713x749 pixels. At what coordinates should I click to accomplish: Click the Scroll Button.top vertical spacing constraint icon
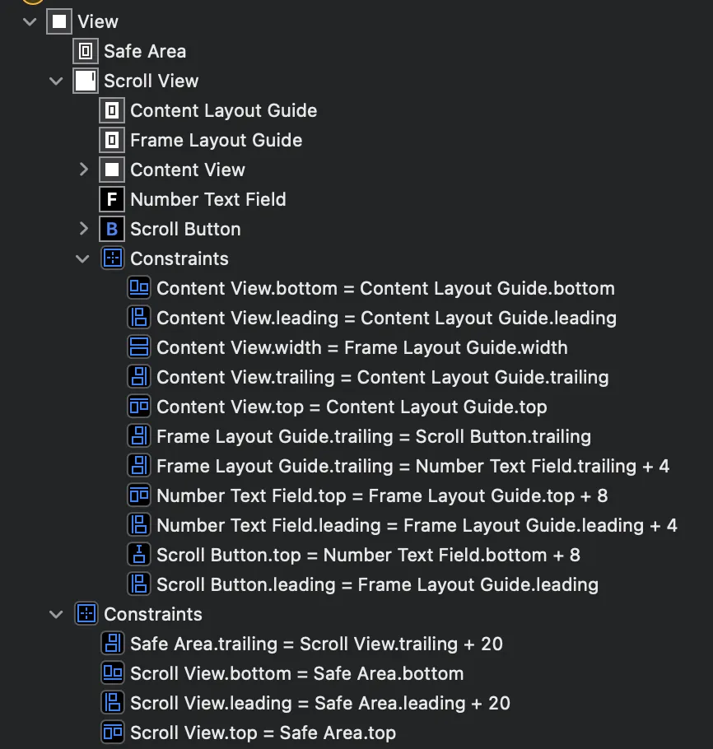coord(138,555)
